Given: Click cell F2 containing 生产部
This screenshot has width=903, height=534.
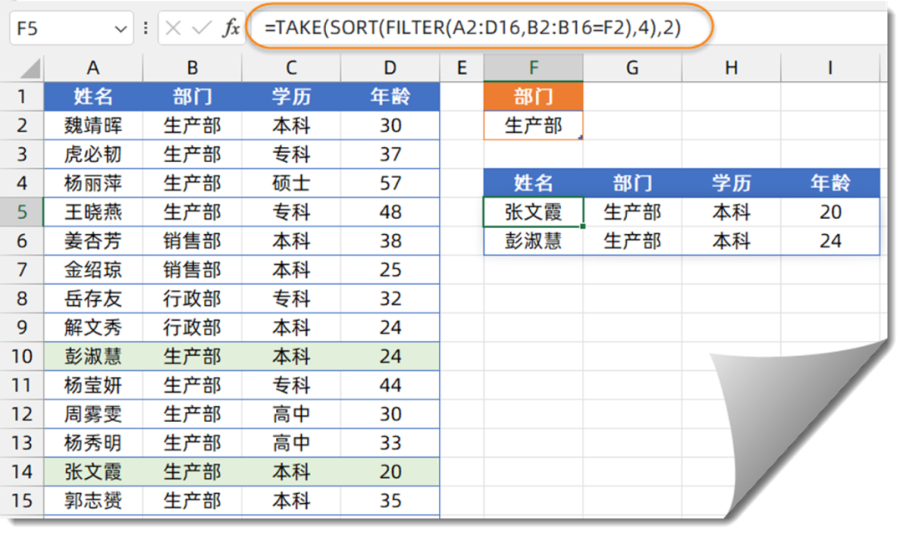Looking at the screenshot, I should [x=533, y=125].
